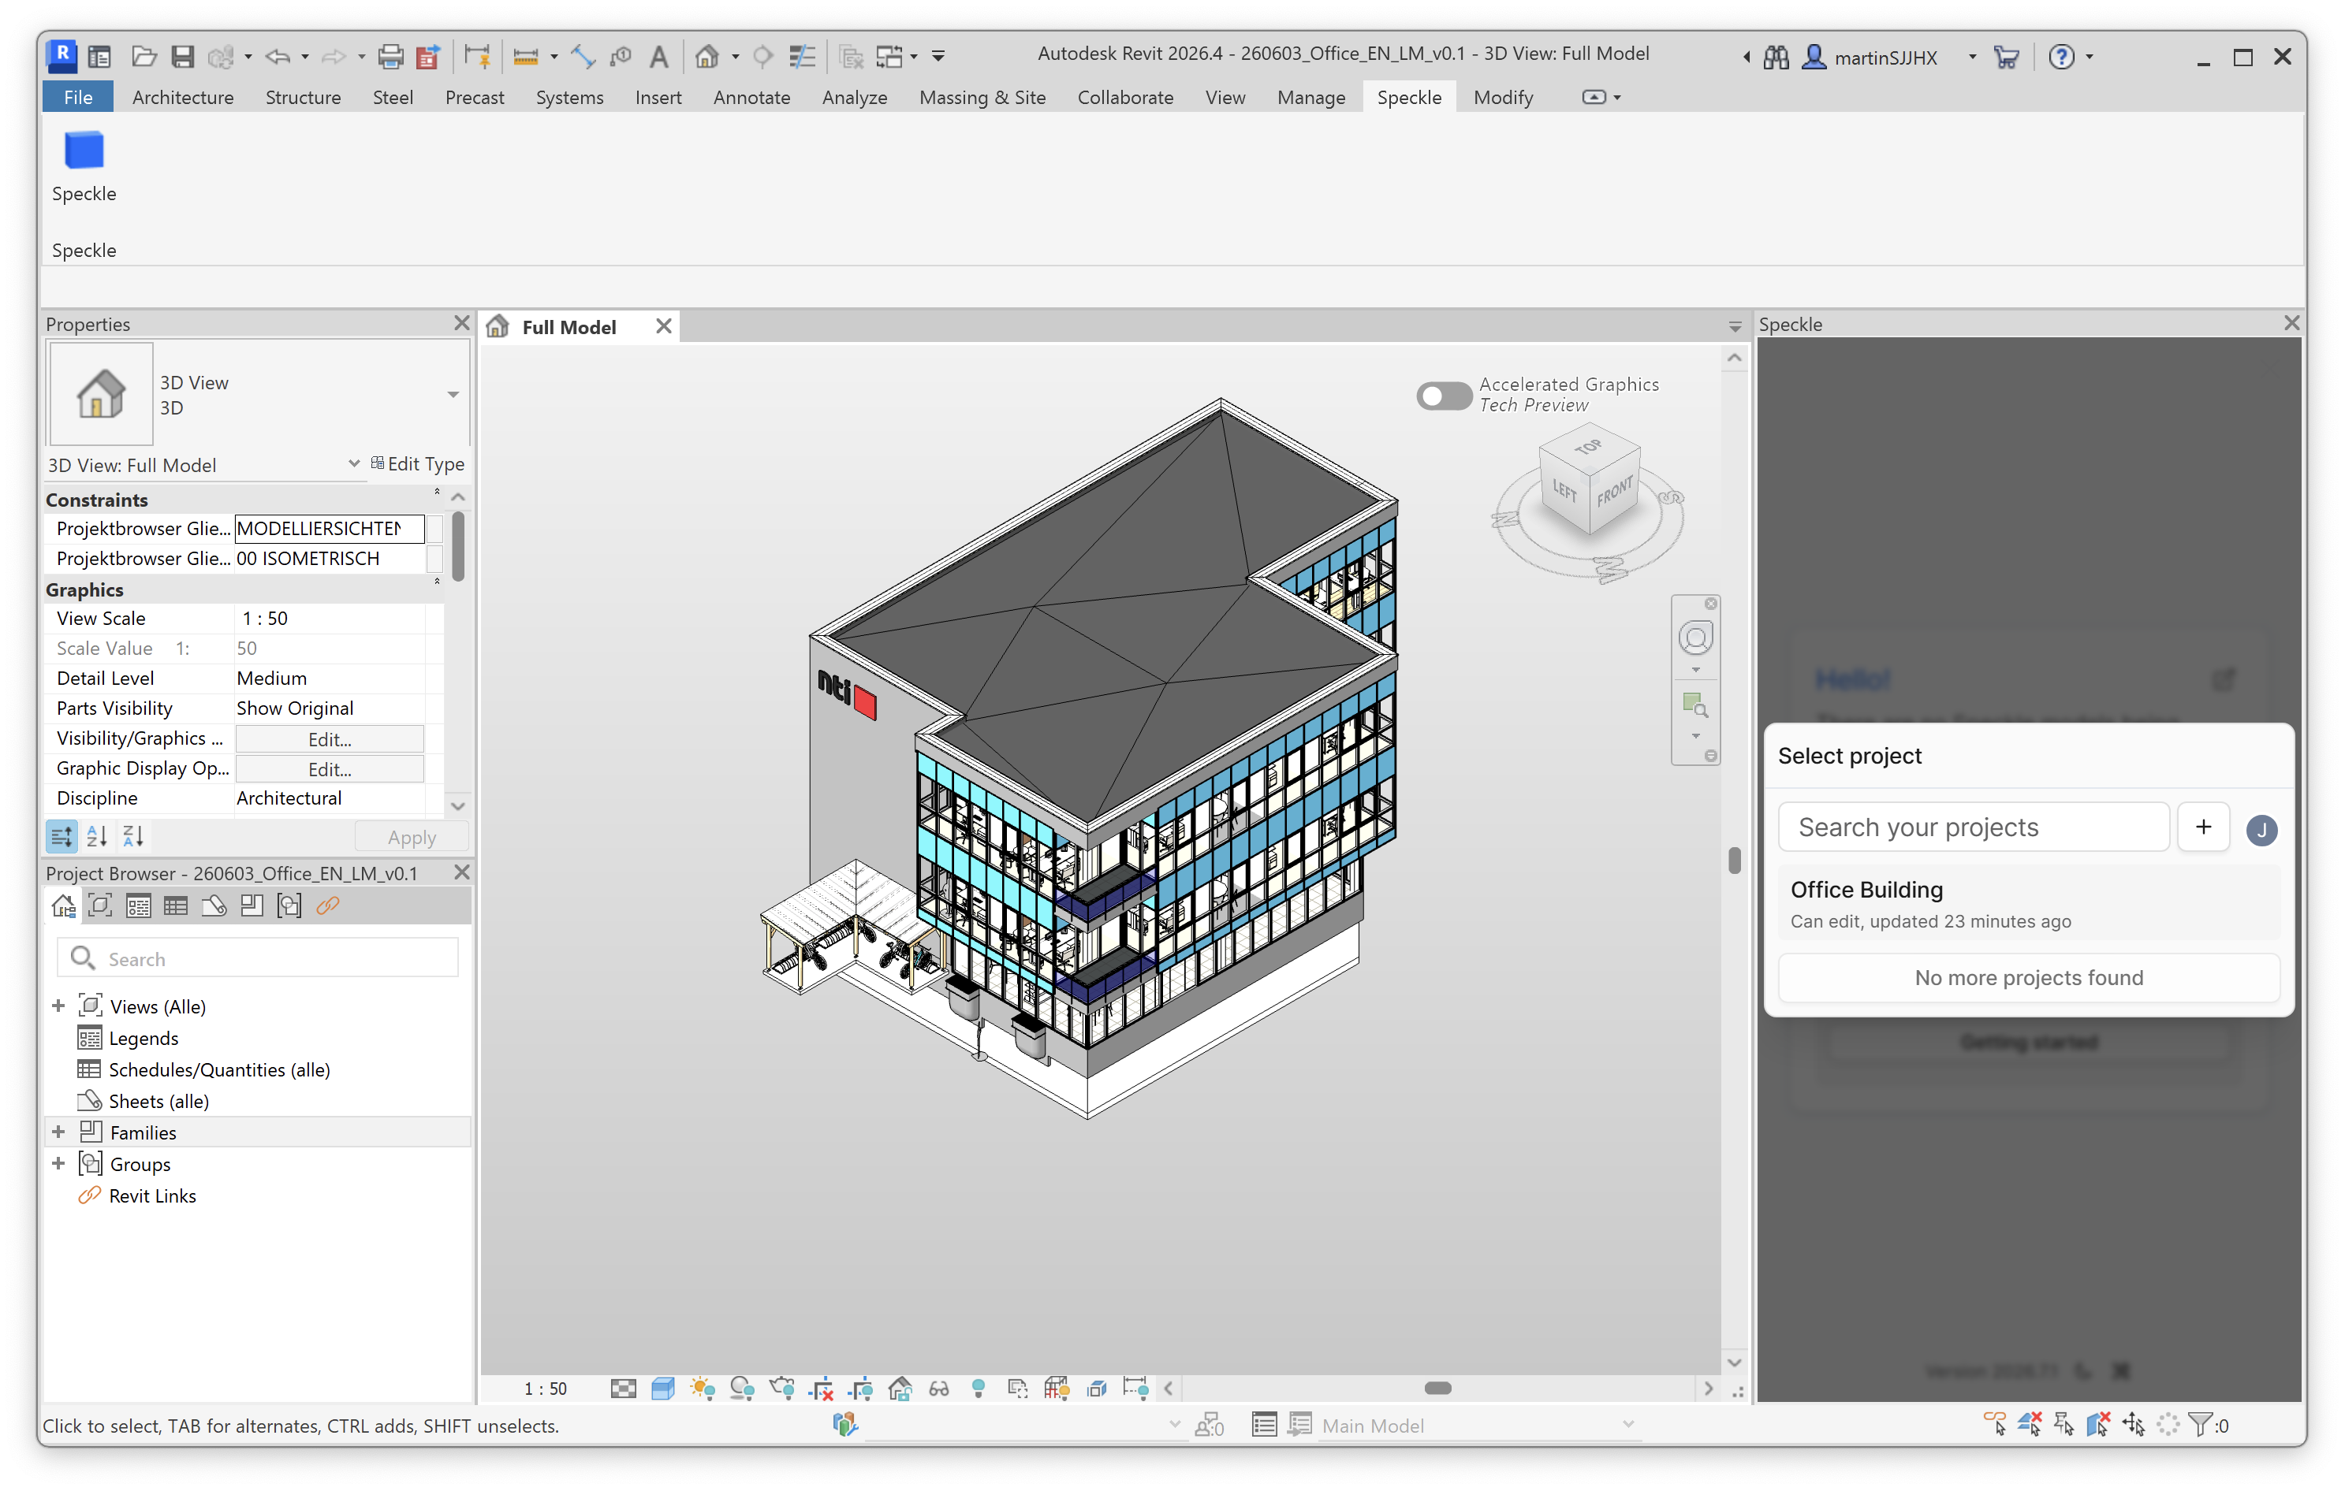This screenshot has width=2345, height=1491.
Task: Click the Print icon in the quick access toolbar
Action: point(390,57)
